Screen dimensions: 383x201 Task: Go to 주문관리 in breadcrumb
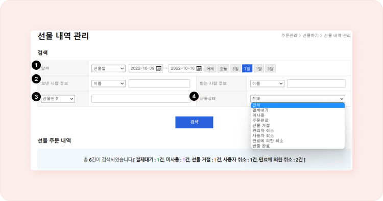pos(289,36)
